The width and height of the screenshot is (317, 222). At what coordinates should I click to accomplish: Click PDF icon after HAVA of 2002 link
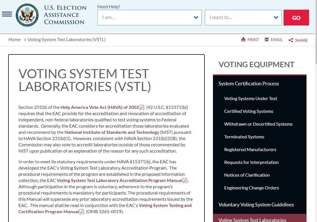[x=142, y=107]
